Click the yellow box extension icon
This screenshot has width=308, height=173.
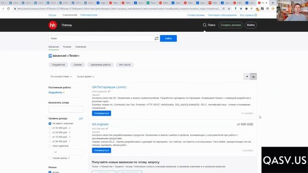[257, 9]
